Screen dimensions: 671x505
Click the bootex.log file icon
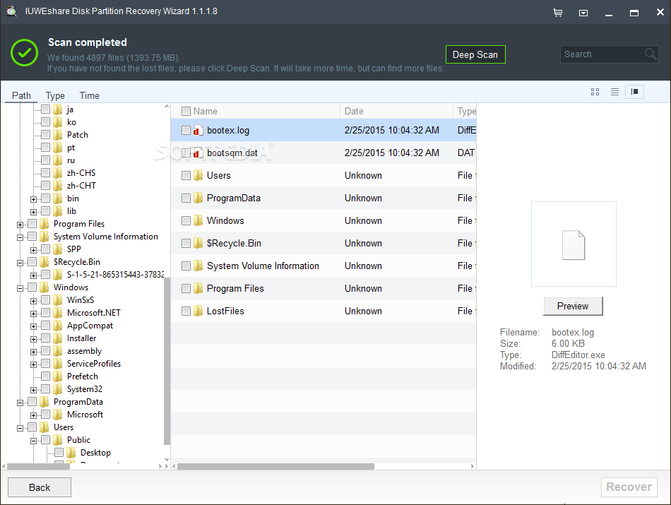click(x=198, y=131)
